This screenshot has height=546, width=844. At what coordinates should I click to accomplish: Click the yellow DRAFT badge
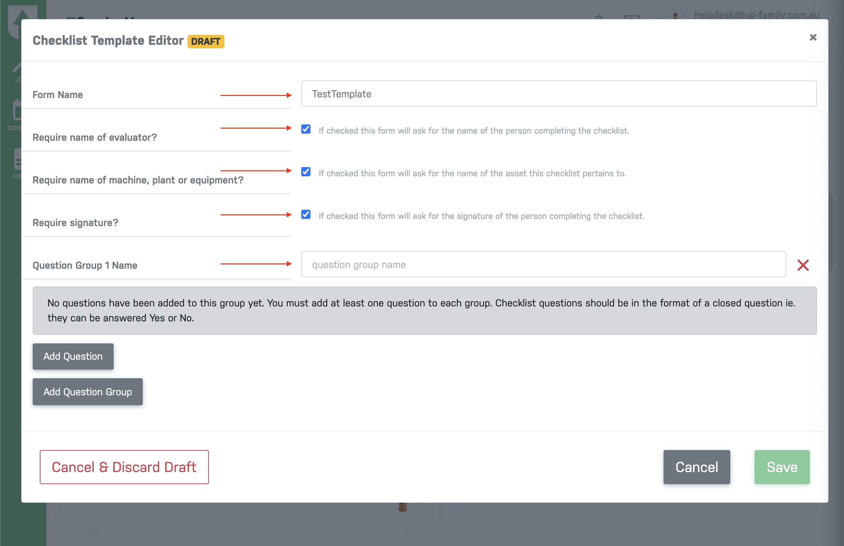(206, 41)
